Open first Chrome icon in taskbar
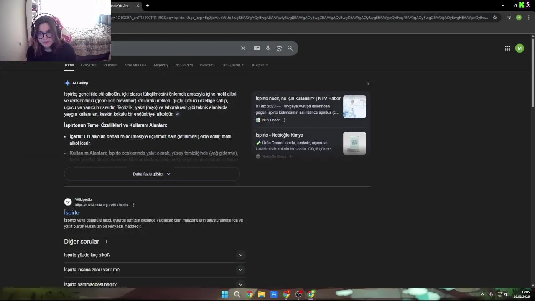535x301 pixels. point(250,294)
